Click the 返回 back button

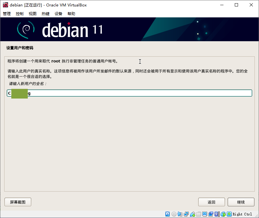(212, 202)
